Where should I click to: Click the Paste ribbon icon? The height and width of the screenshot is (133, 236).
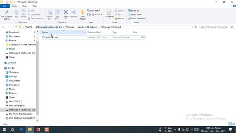[x=24, y=12]
